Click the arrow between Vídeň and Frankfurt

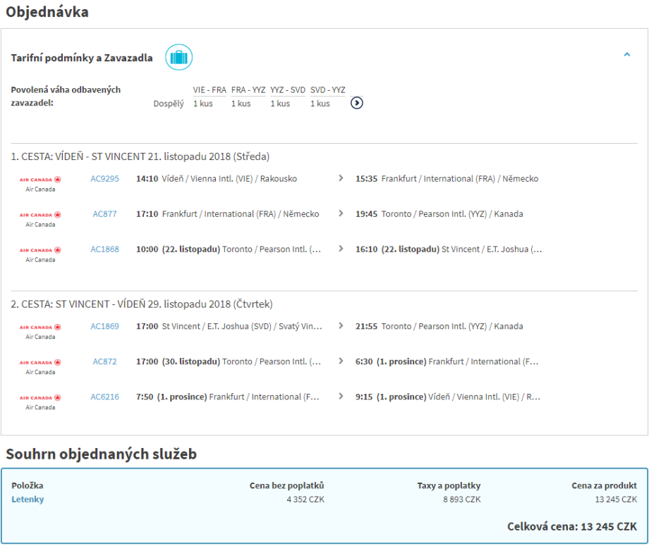pos(341,179)
